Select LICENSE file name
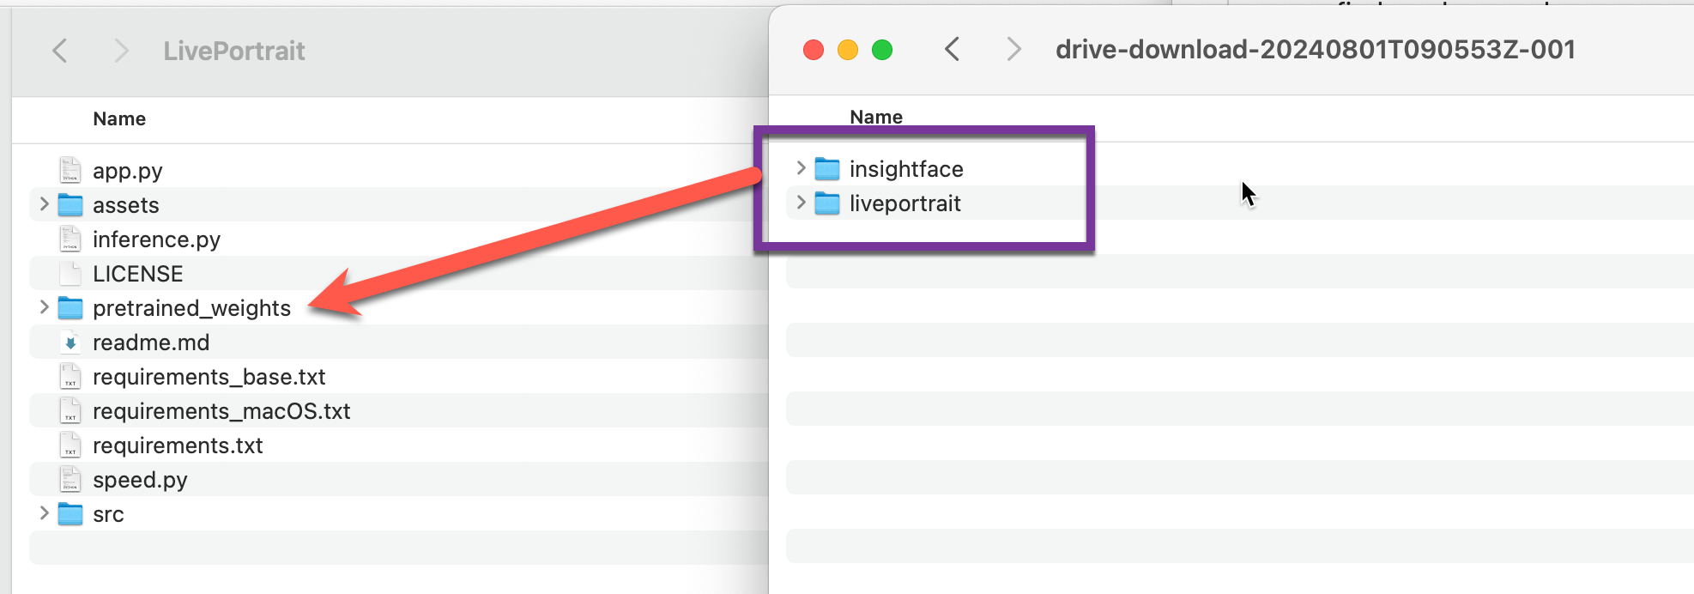Viewport: 1694px width, 594px height. point(138,274)
